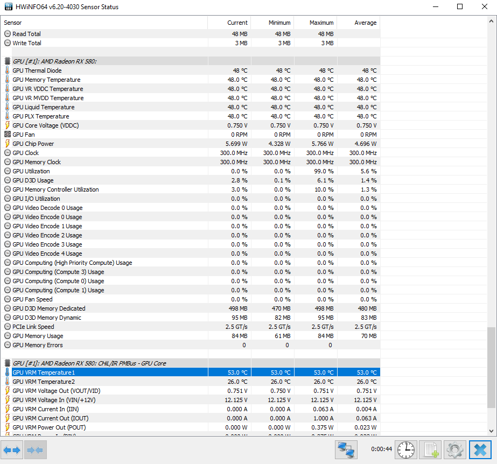Select GPU Memory Controller Utilization row

click(190, 189)
